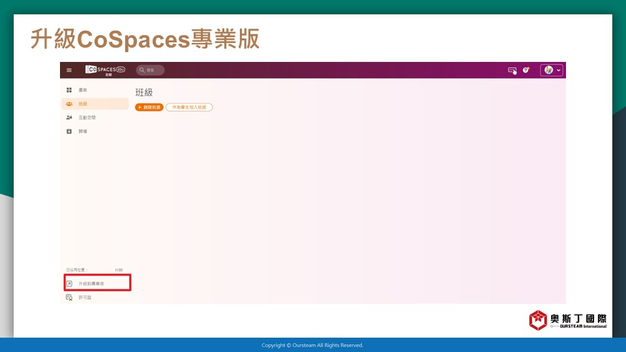Screen dimensions: 626x352
Task: Click 作為學生加入班級 button
Action: (x=189, y=108)
